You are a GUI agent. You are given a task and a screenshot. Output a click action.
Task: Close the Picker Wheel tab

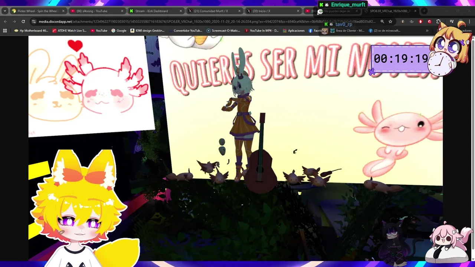(63, 11)
